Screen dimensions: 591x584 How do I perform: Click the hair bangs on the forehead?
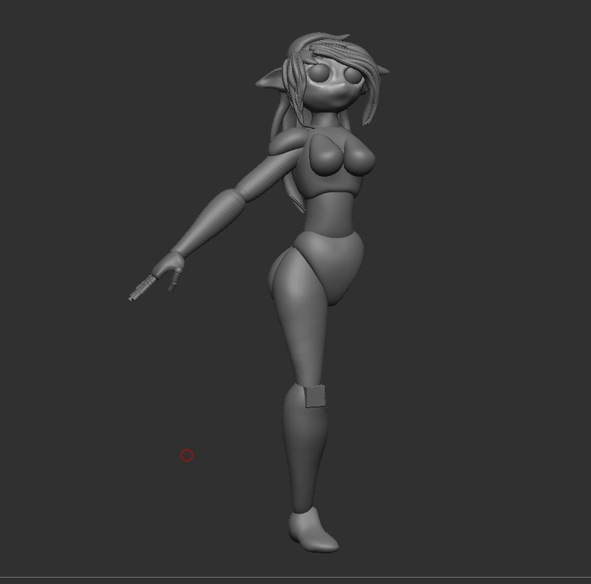coord(335,51)
